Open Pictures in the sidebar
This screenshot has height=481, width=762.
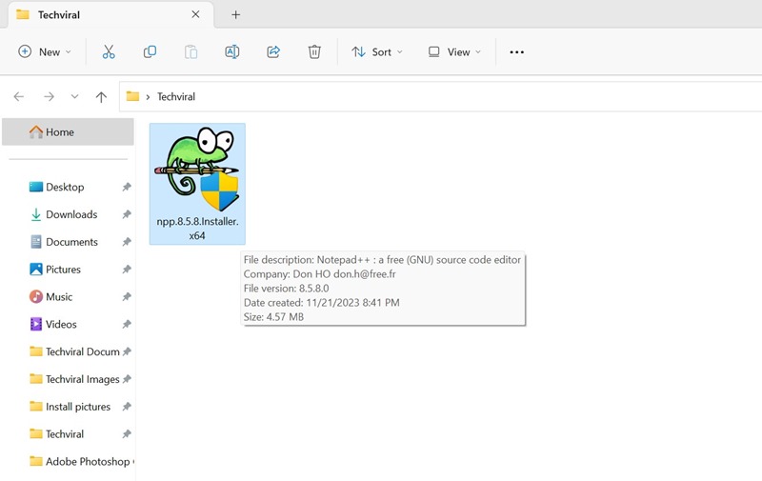tap(63, 270)
